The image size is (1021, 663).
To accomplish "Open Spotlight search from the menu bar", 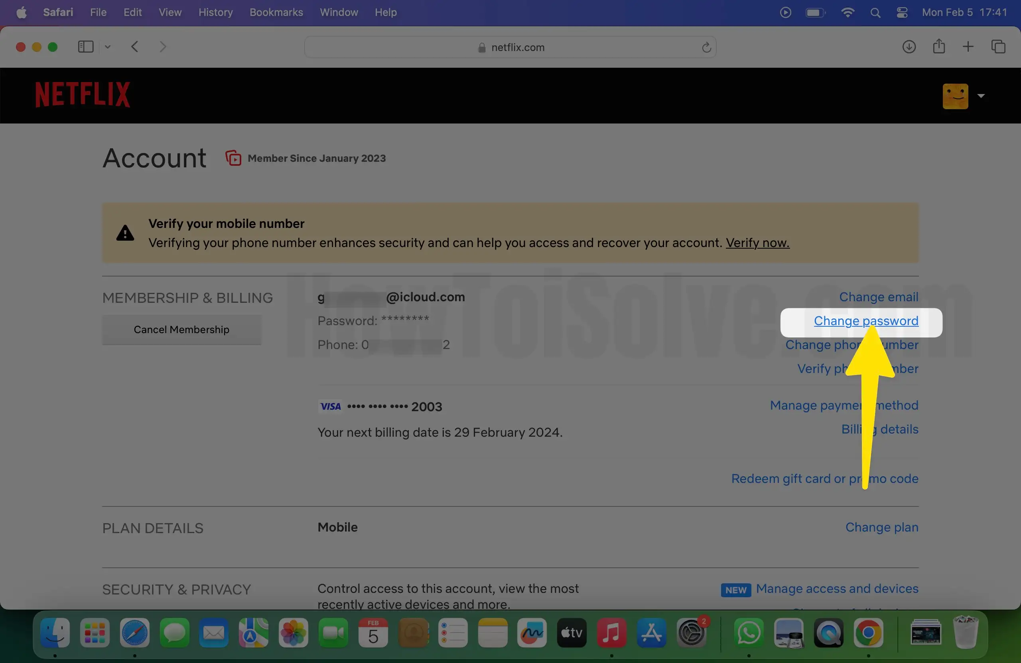I will coord(875,12).
